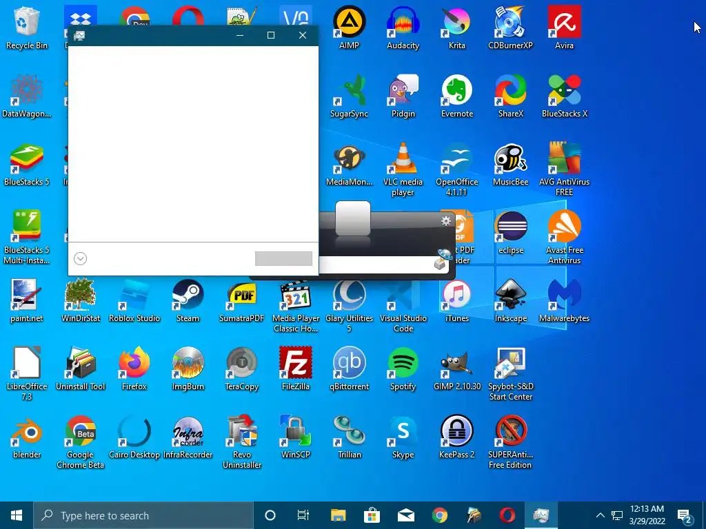
Task: Open Cairo Desktop shortcut
Action: click(134, 437)
